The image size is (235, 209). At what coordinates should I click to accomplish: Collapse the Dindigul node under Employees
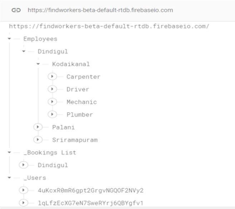click(x=24, y=51)
